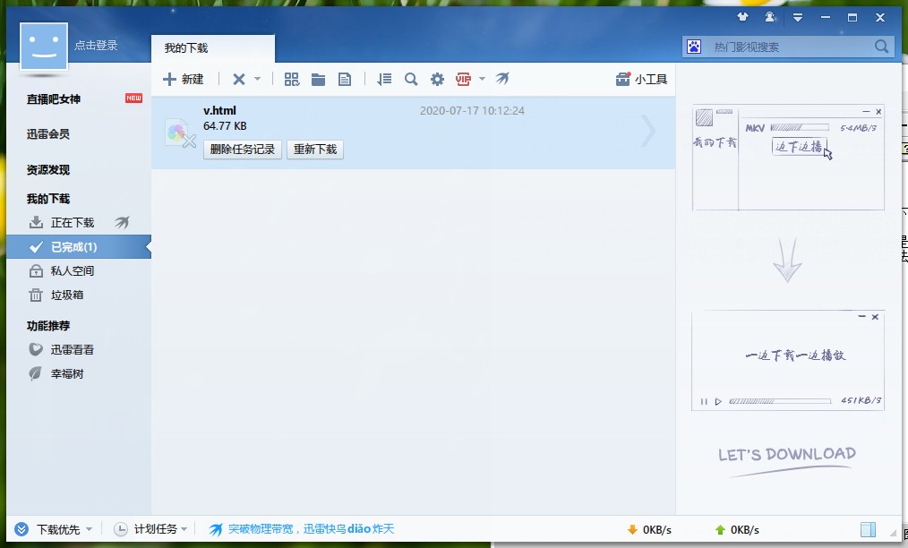Toggle the right side panel icon in status bar

868,529
